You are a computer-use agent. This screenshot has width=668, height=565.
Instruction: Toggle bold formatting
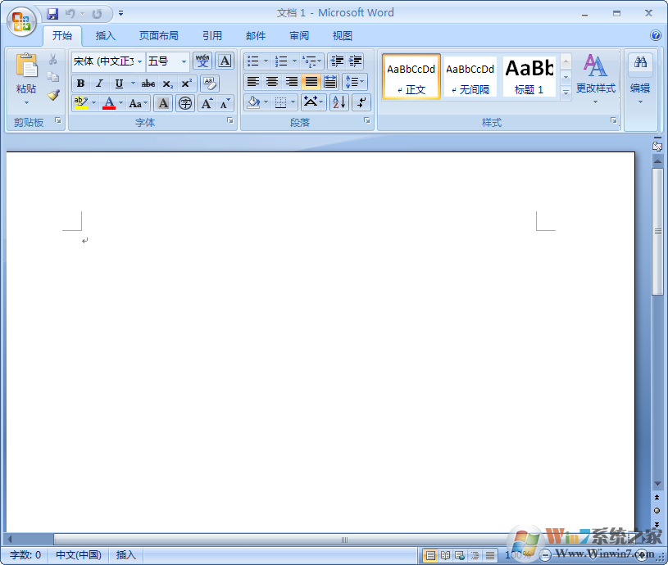pos(81,83)
